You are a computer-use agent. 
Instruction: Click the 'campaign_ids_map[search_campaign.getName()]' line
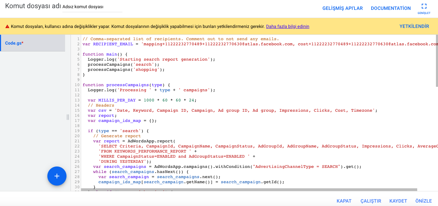(191, 182)
